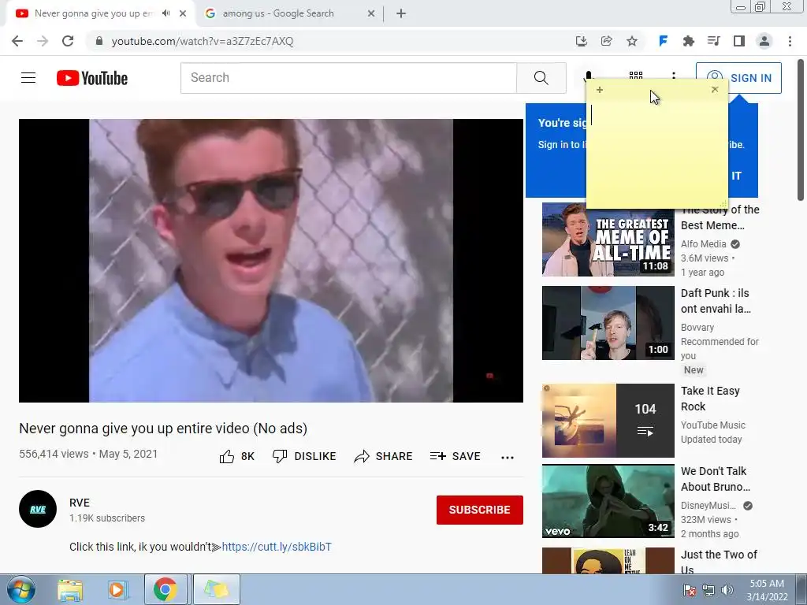
Task: Click the address bar URL
Action: click(203, 41)
